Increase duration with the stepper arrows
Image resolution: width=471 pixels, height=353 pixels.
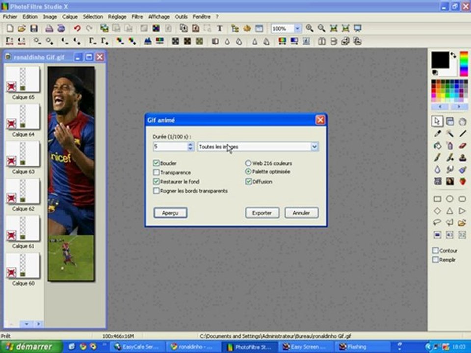coord(190,145)
